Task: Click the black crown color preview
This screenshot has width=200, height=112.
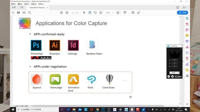Action: click(x=175, y=54)
